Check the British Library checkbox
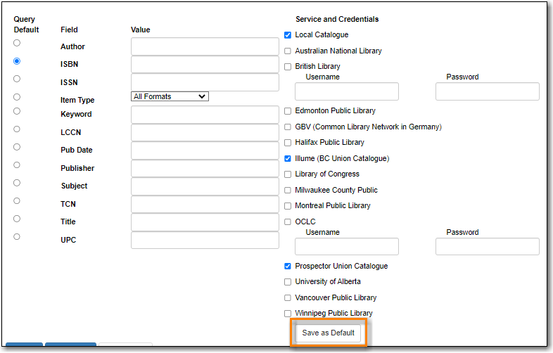Image resolution: width=553 pixels, height=353 pixels. click(288, 67)
